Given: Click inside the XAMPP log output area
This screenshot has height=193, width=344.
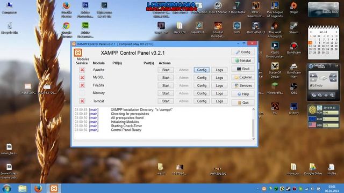Looking at the screenshot, I should [163, 124].
